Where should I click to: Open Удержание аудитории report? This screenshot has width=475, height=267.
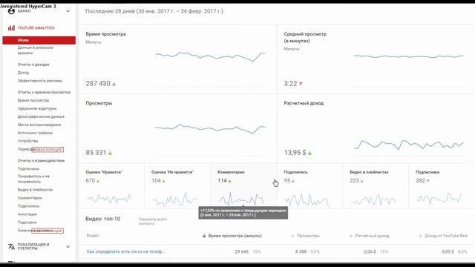pyautogui.click(x=37, y=108)
